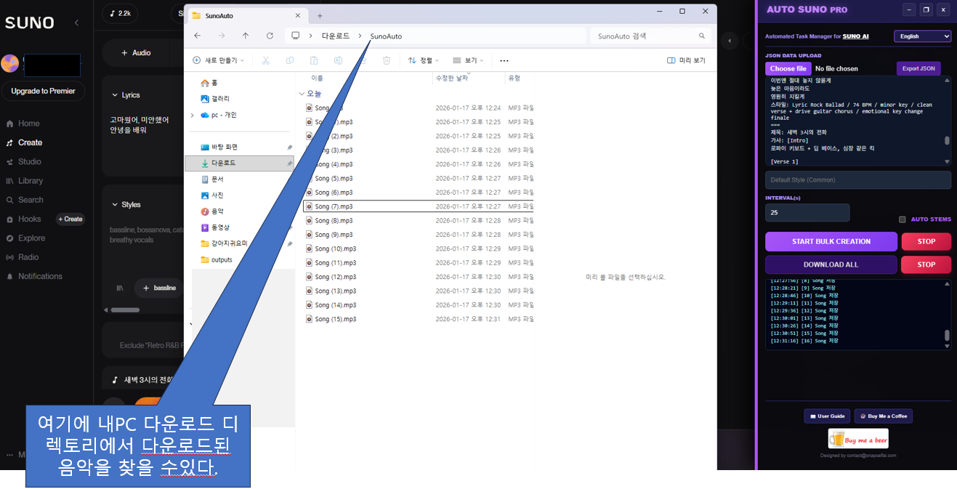Expand the pc - 개인 OneDrive node

click(192, 115)
